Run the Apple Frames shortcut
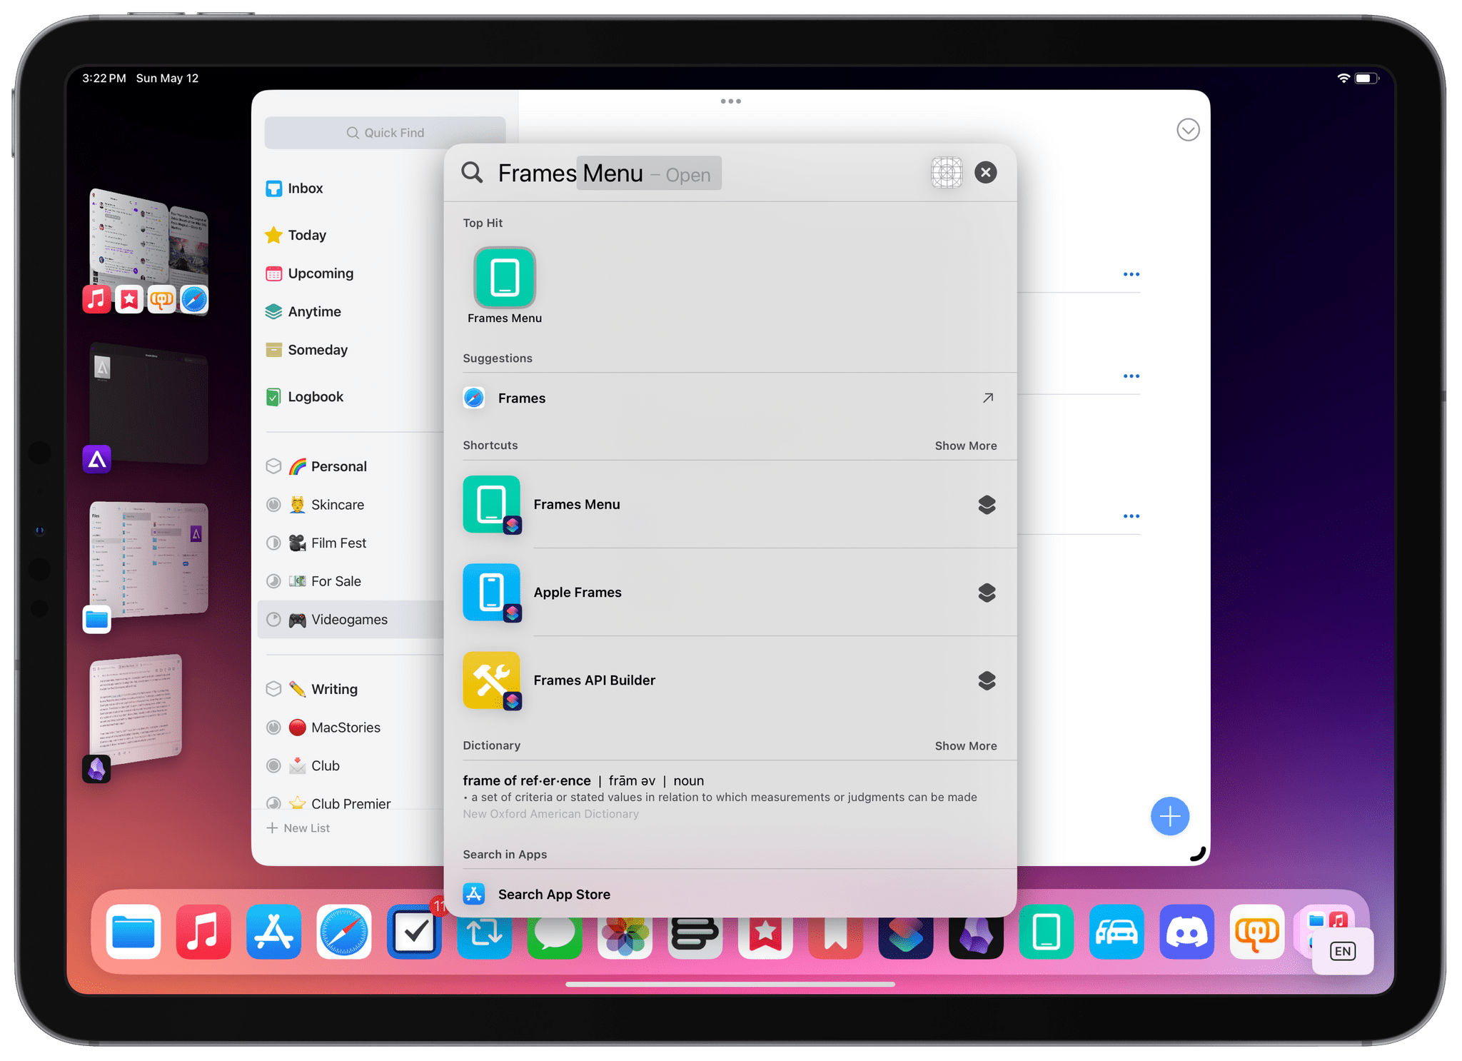The height and width of the screenshot is (1061, 1462). [730, 593]
